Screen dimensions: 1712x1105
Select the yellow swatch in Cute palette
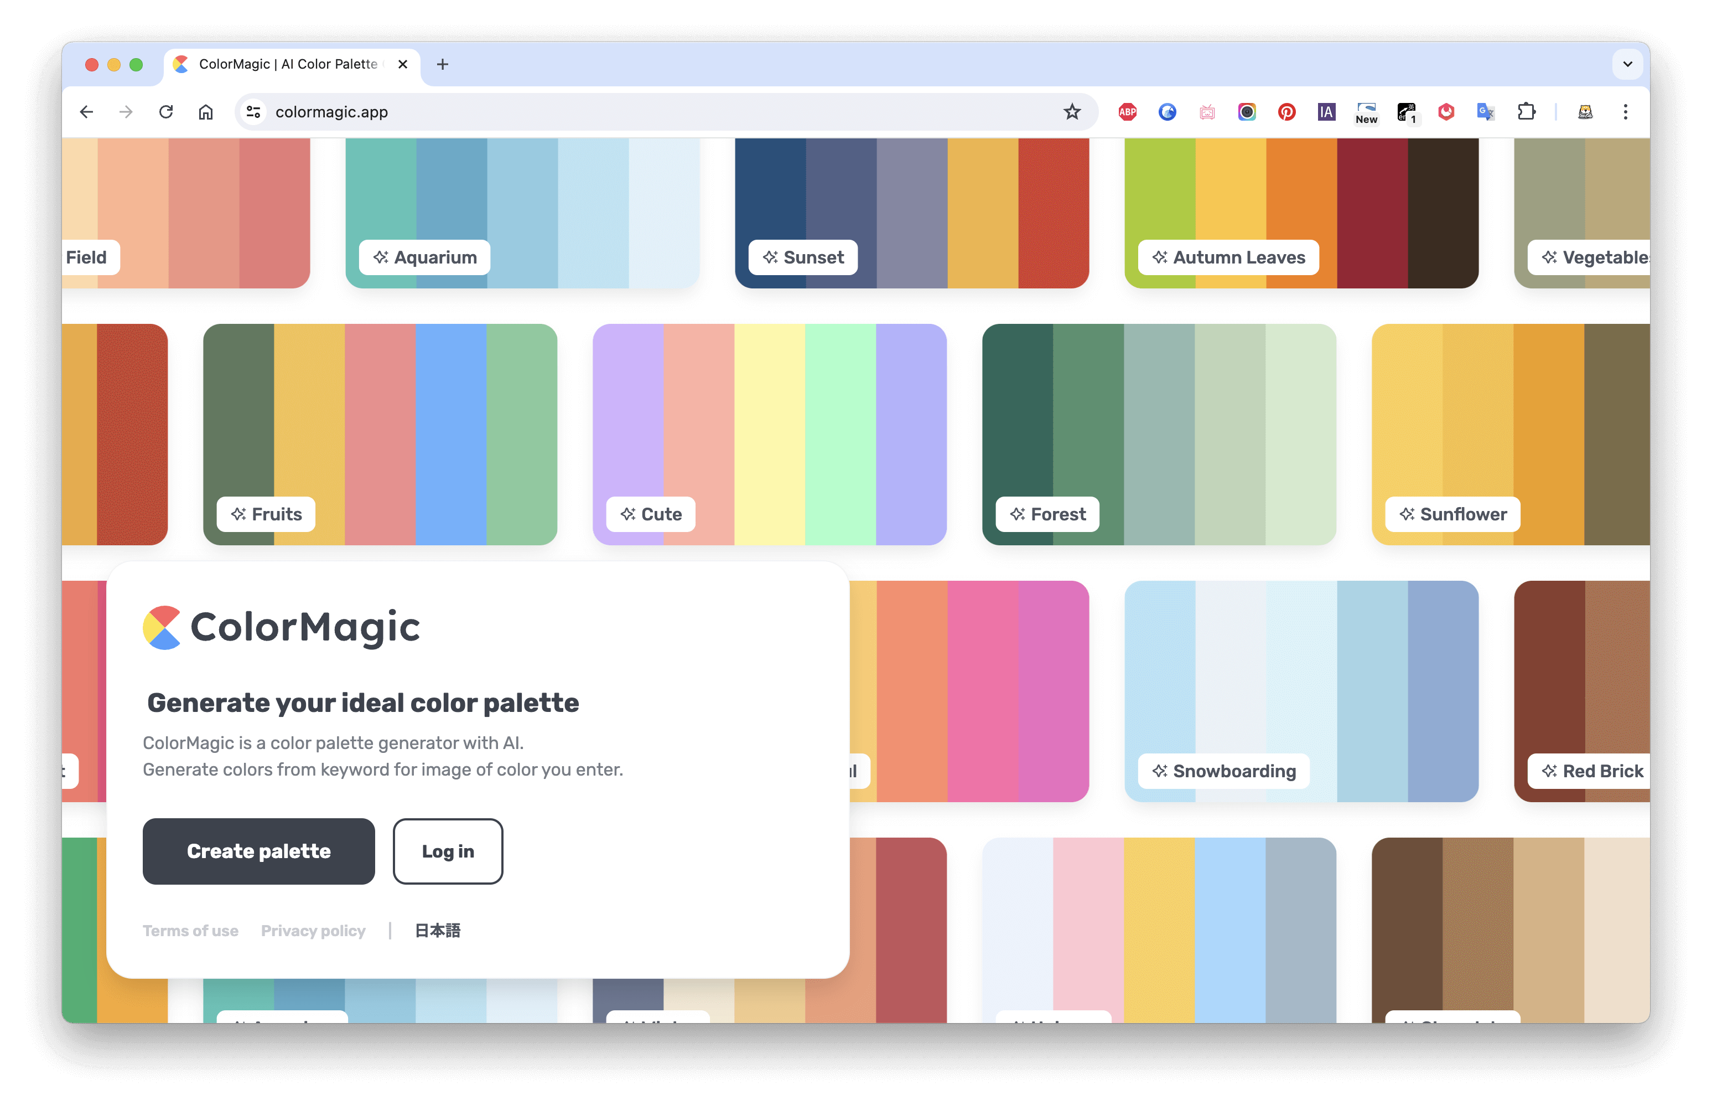coord(770,434)
